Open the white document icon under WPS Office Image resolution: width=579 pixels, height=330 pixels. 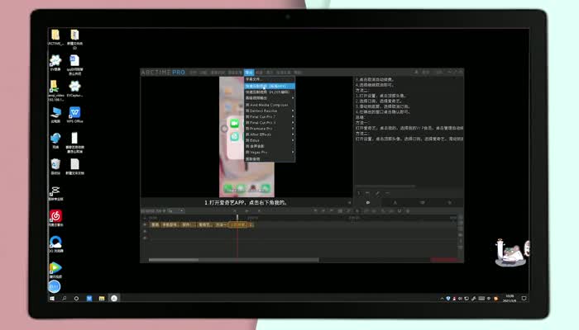point(74,142)
